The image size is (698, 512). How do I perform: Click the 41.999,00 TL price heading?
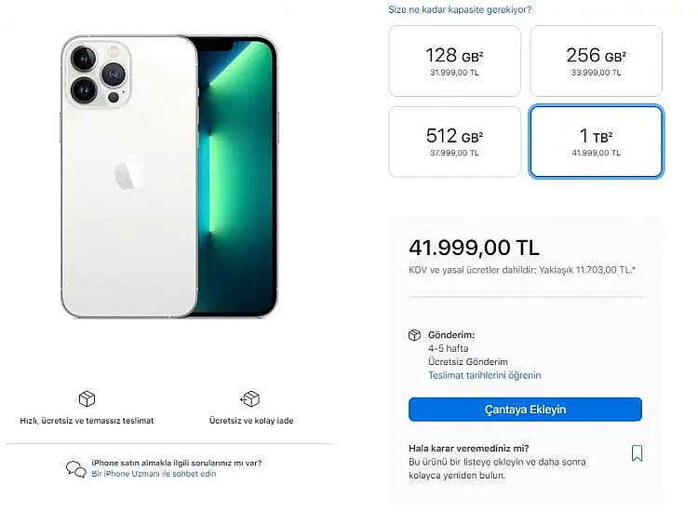474,248
